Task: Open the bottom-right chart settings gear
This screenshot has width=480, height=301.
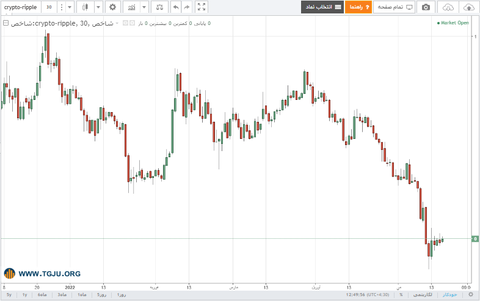Action: [x=471, y=294]
